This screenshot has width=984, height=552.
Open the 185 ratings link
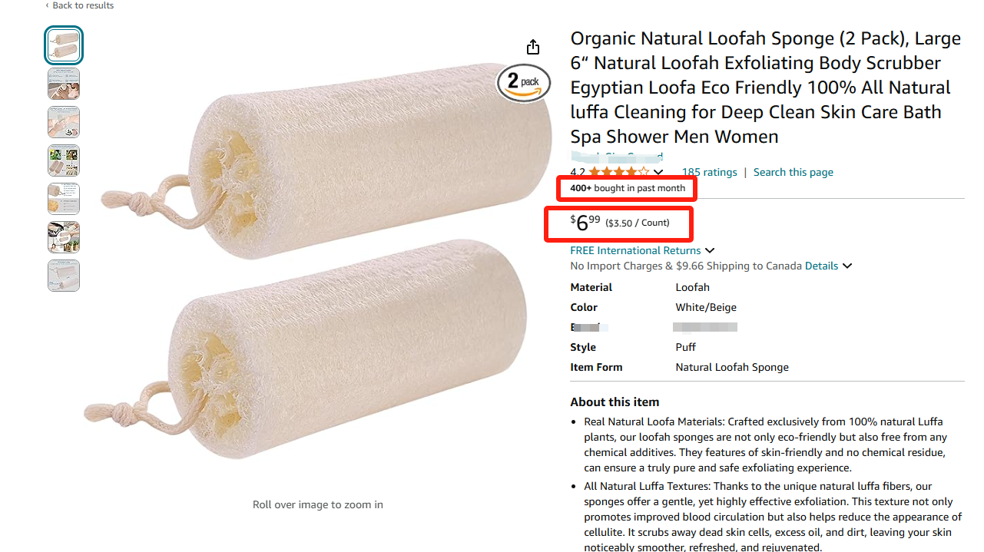point(709,172)
